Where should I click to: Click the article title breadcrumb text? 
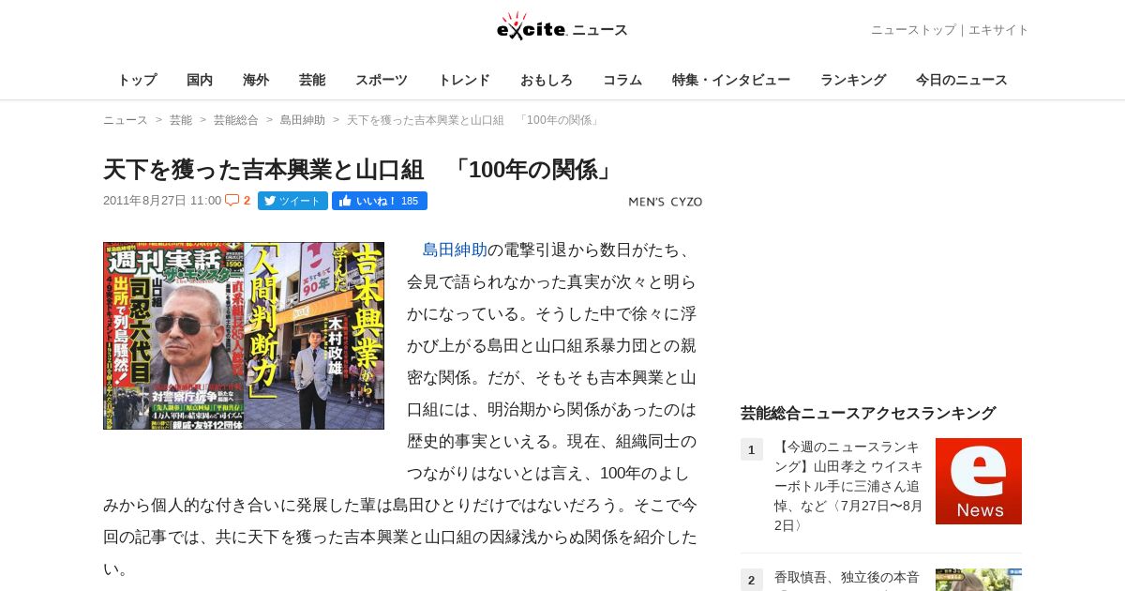click(x=474, y=120)
